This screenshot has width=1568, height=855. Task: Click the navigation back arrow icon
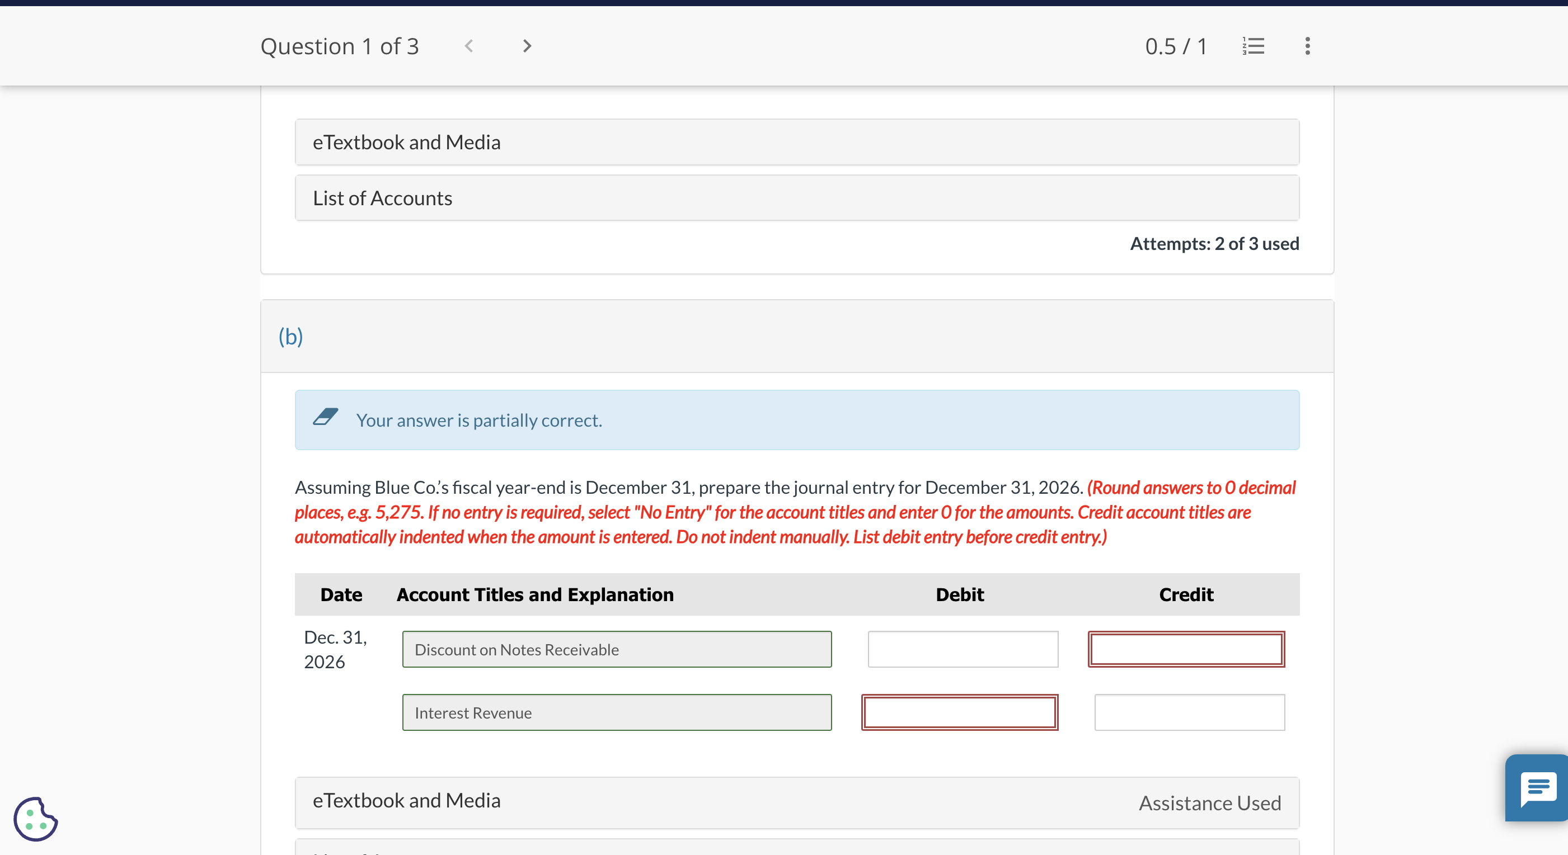click(469, 44)
